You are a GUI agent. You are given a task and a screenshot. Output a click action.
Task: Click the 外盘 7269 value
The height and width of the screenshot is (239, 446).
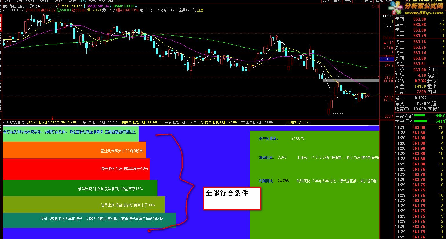pos(421,92)
